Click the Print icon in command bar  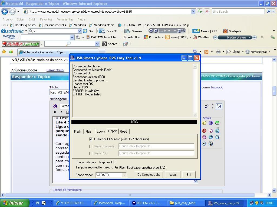coord(218,52)
